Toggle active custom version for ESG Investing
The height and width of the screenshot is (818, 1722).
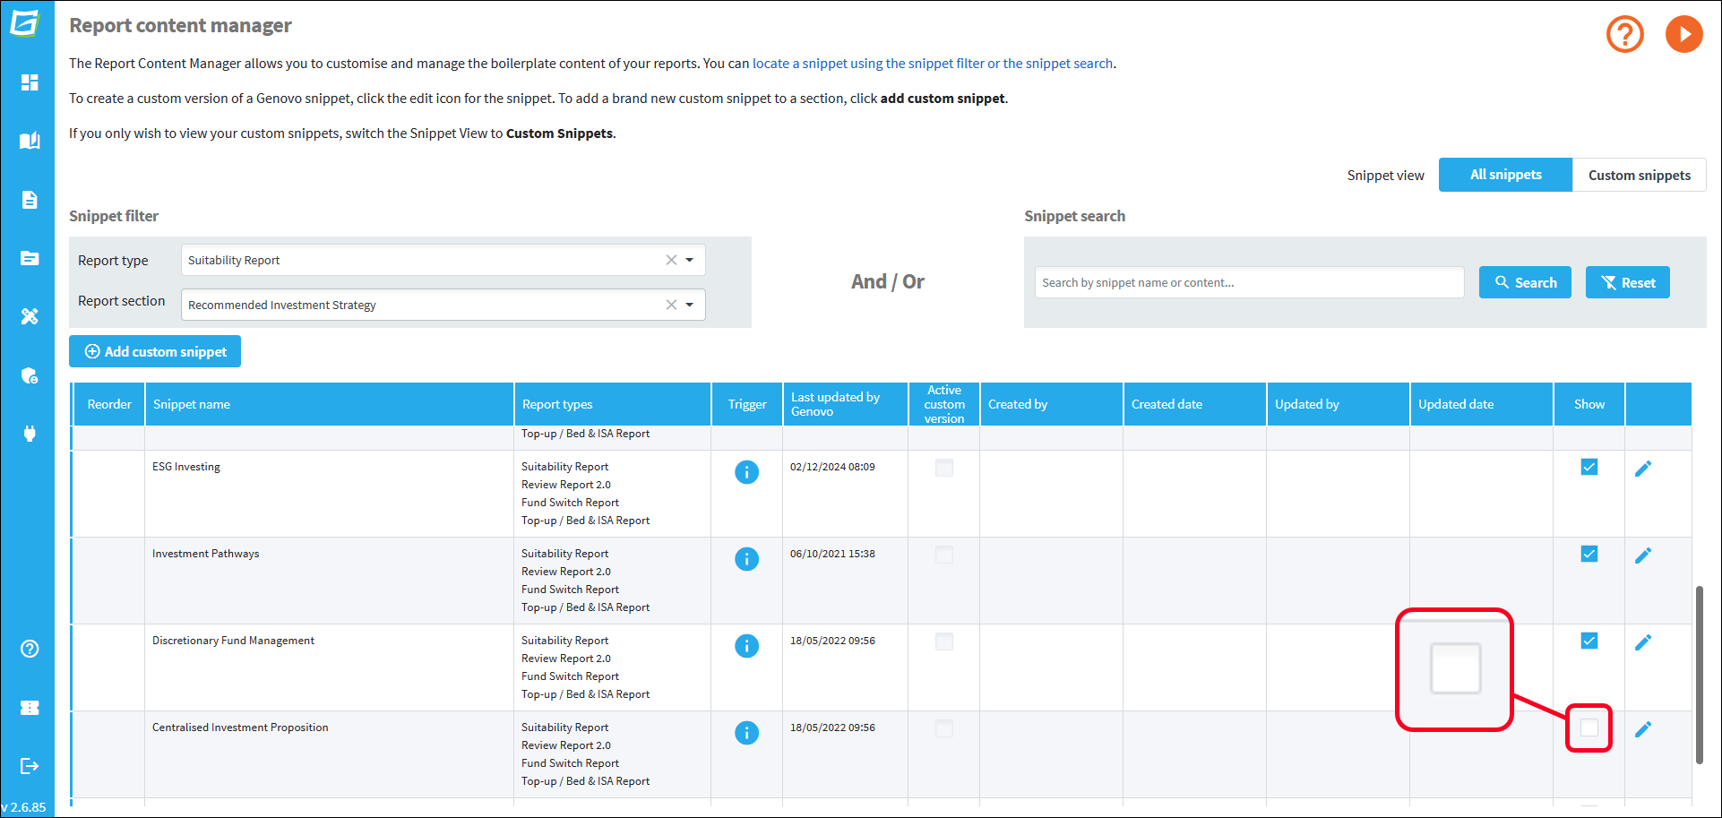tap(944, 468)
